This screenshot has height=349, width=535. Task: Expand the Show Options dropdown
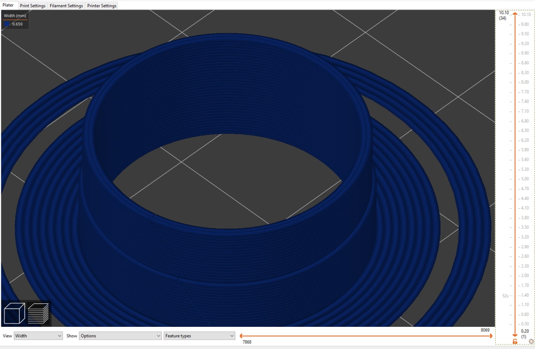tap(120, 336)
